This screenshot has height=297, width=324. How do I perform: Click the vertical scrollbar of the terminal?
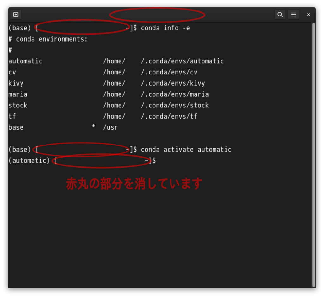(314, 154)
